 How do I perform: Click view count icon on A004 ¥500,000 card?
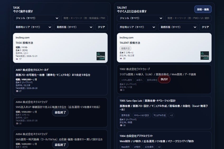pyautogui.click(x=17, y=123)
